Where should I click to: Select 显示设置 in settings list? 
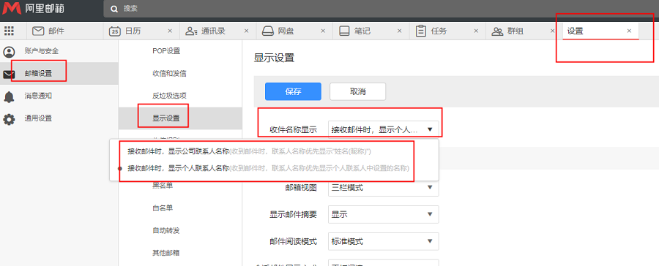tap(180, 118)
